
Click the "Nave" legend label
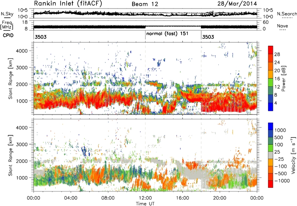tap(283, 26)
